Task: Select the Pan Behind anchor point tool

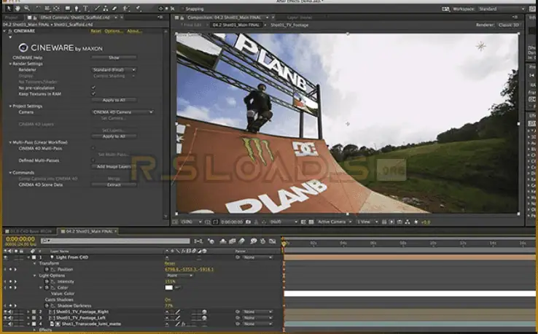Action: (x=56, y=9)
